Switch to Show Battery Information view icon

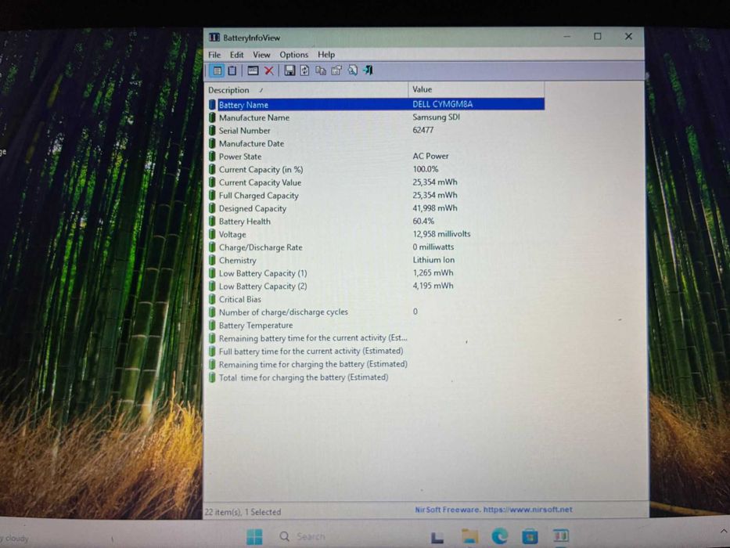click(217, 70)
